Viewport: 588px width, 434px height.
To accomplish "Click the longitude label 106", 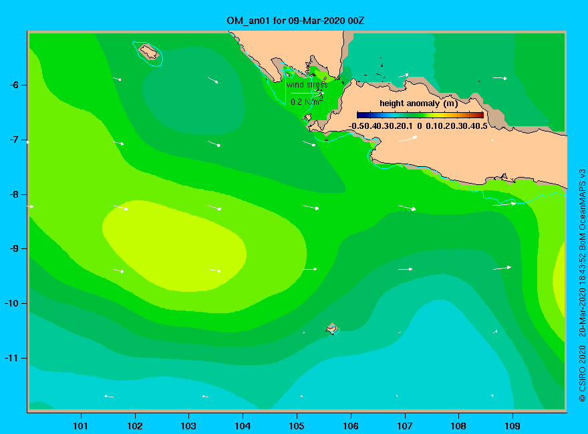I will click(x=351, y=426).
